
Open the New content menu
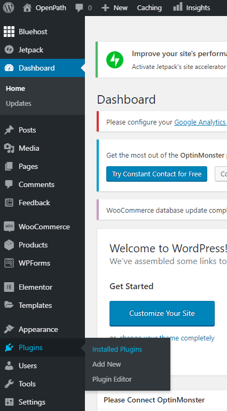[x=120, y=8]
